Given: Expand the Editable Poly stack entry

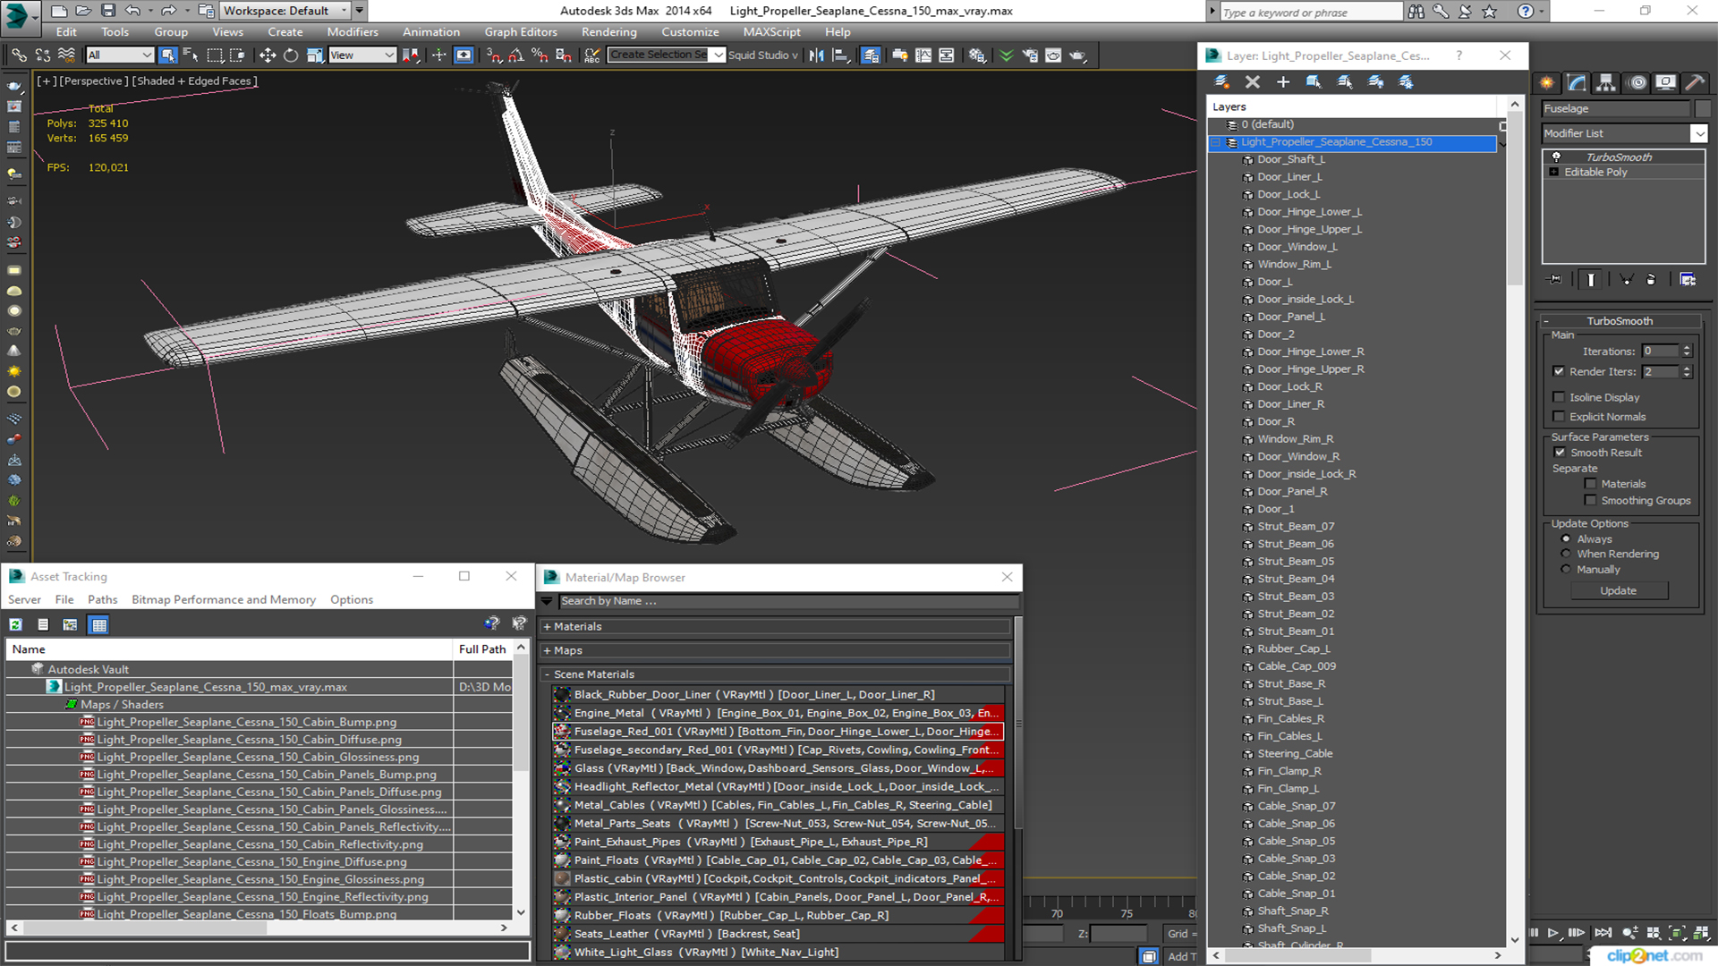Looking at the screenshot, I should [1554, 172].
